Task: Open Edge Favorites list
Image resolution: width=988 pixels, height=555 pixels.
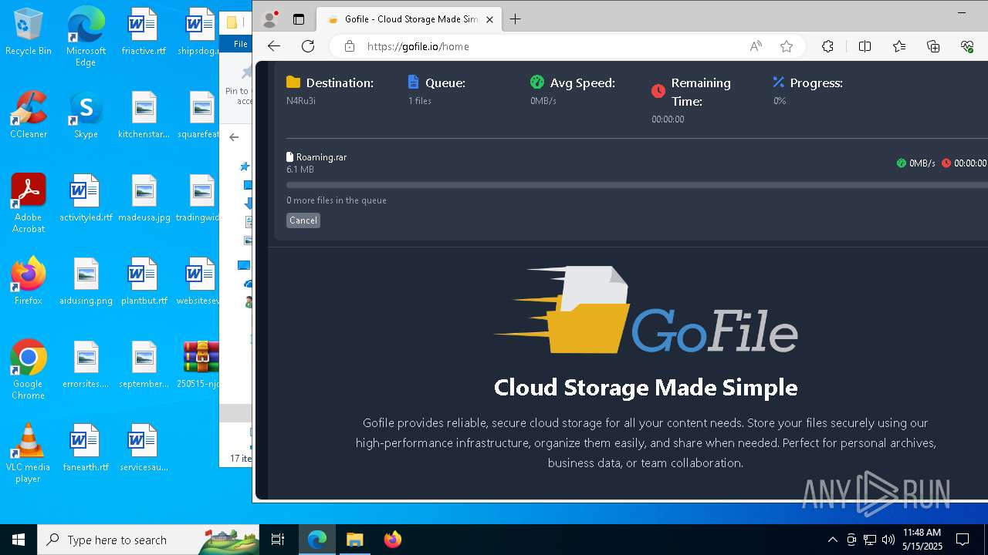Action: 899,46
